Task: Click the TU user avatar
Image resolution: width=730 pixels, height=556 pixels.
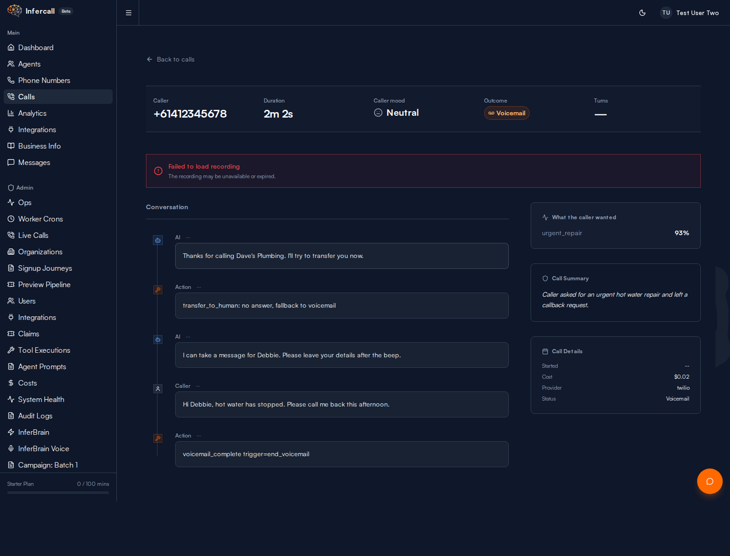Action: (666, 13)
